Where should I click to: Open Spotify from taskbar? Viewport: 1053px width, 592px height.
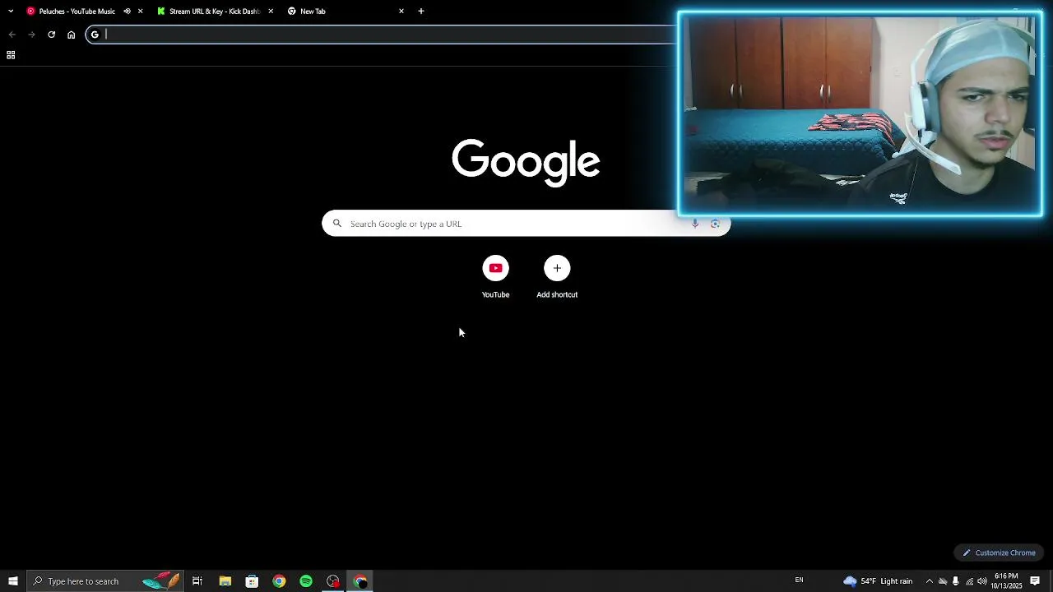306,581
